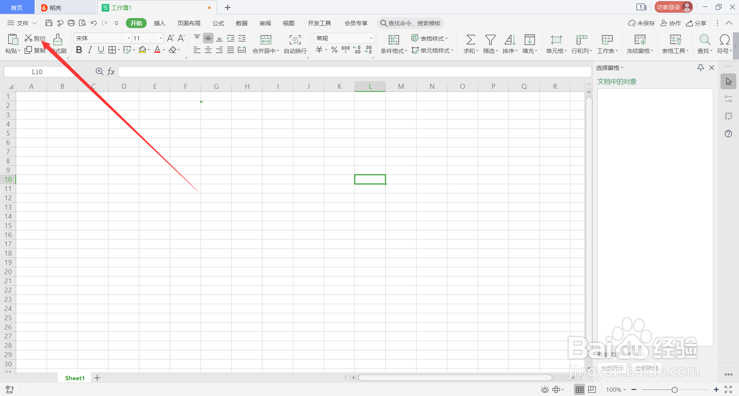Click the increase decimal places icon
The width and height of the screenshot is (739, 396).
coord(357,50)
